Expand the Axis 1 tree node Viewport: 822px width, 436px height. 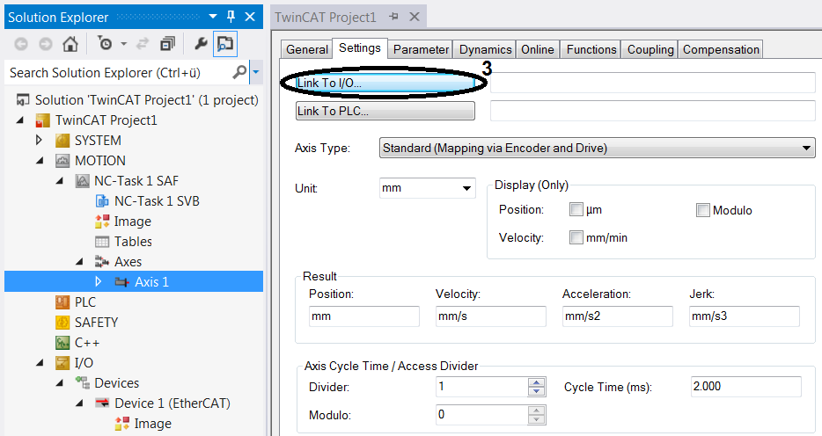[98, 281]
